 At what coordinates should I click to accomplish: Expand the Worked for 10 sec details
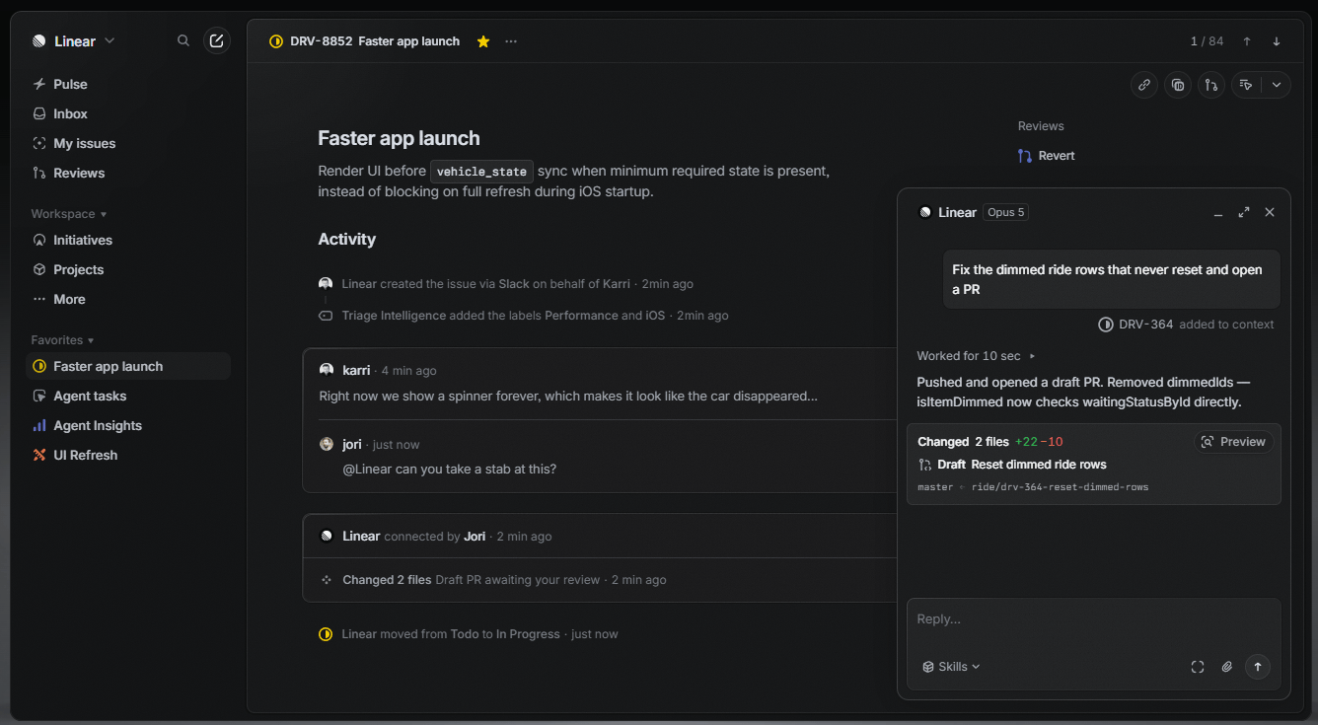tap(977, 356)
